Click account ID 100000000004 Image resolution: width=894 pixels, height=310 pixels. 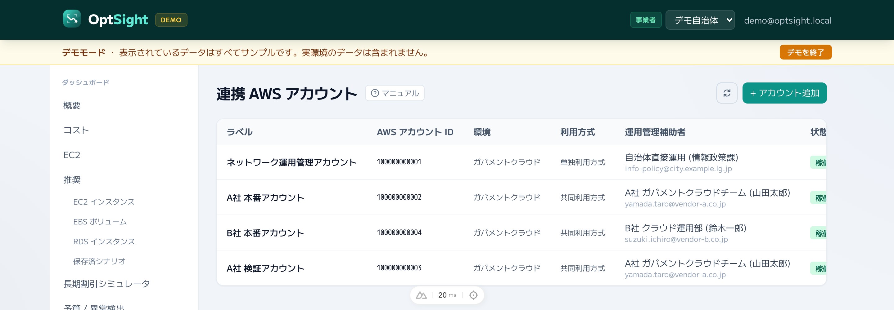click(x=399, y=233)
